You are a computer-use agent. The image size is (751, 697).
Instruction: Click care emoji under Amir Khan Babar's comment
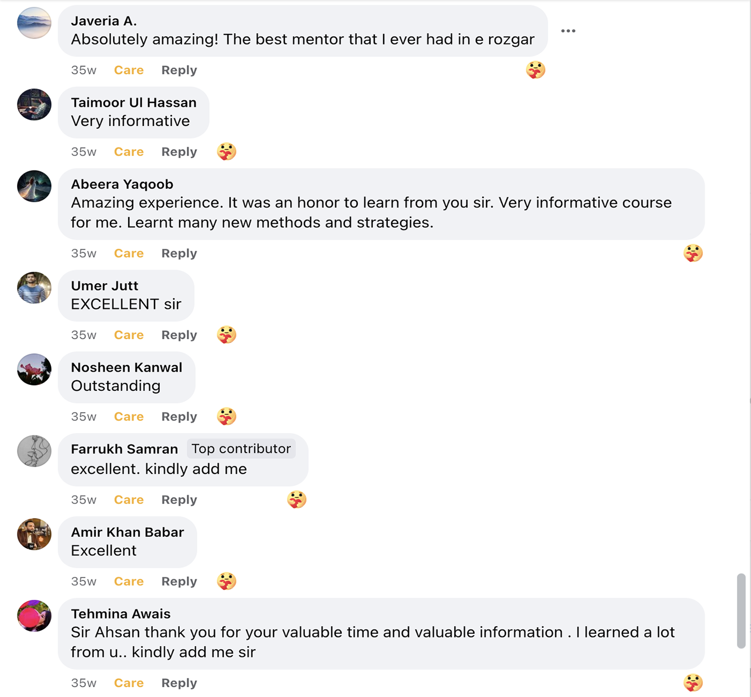point(226,581)
